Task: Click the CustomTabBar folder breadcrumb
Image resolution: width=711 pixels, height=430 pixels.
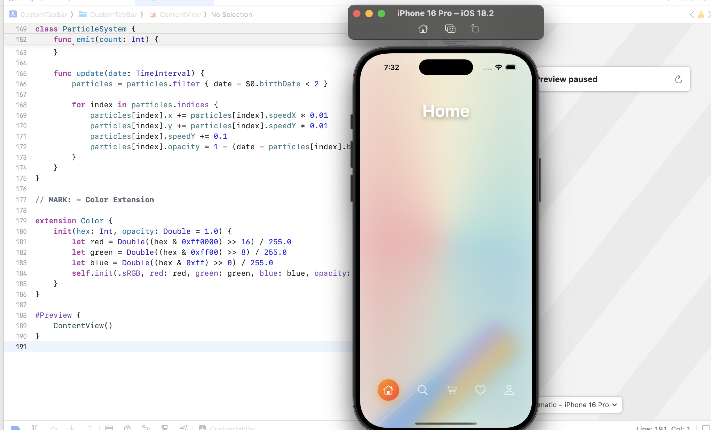Action: (x=113, y=14)
